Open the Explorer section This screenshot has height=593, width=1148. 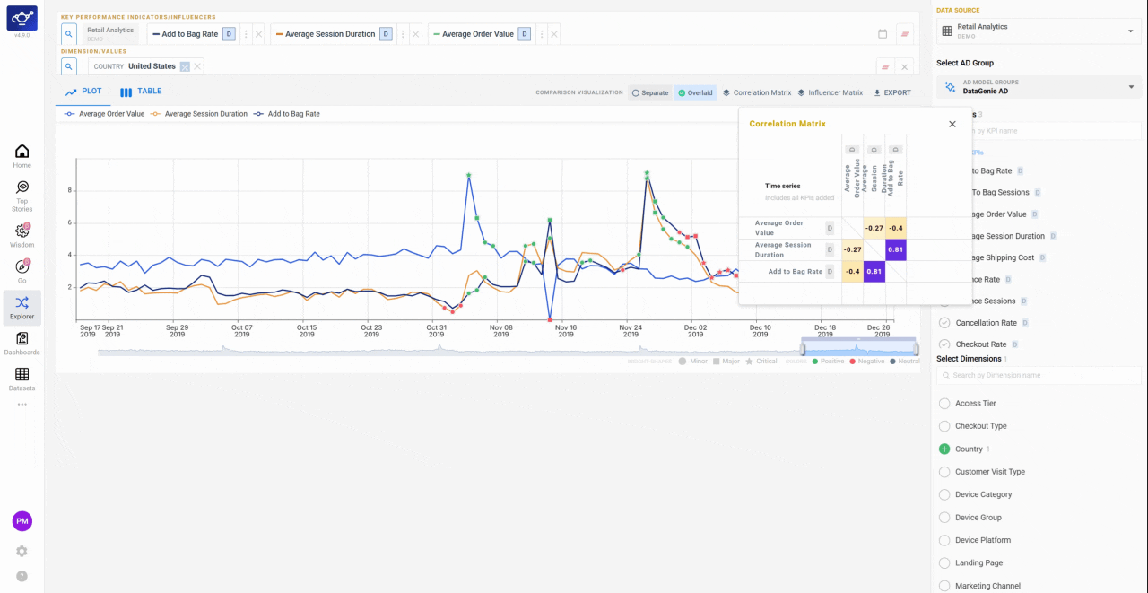[22, 308]
